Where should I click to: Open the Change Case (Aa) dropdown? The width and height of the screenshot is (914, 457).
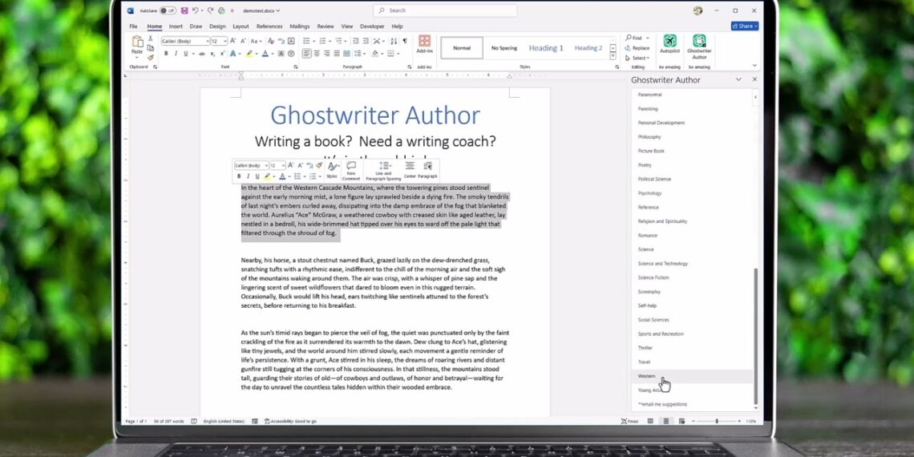click(256, 42)
